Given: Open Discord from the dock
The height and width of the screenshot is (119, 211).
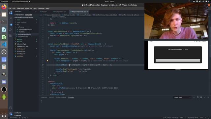Looking at the screenshot, I should click(x=4, y=82).
